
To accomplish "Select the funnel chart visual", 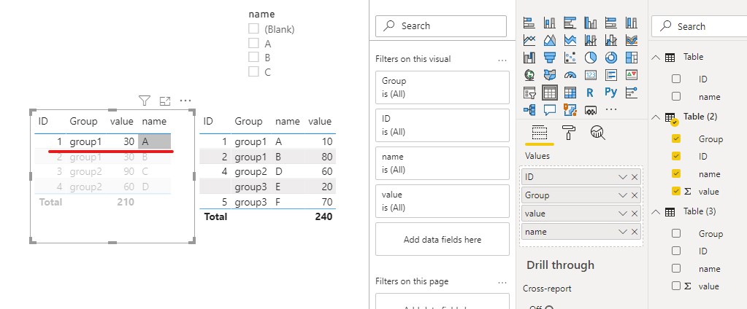I will coord(550,58).
